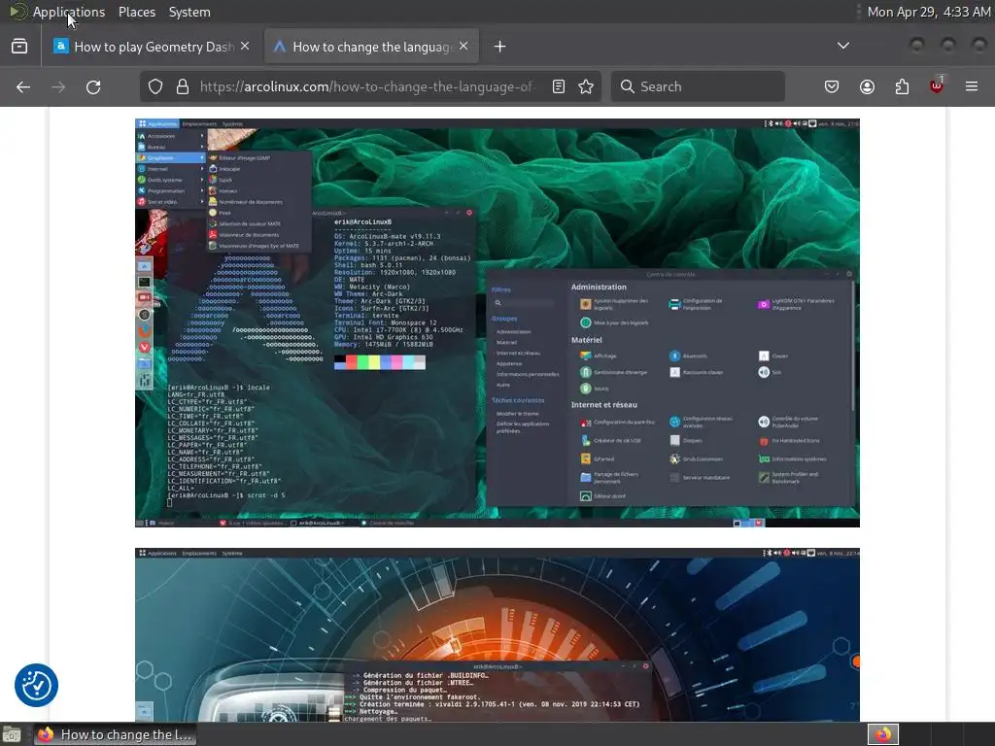The width and height of the screenshot is (995, 746).
Task: Open the Applications menu
Action: (69, 12)
